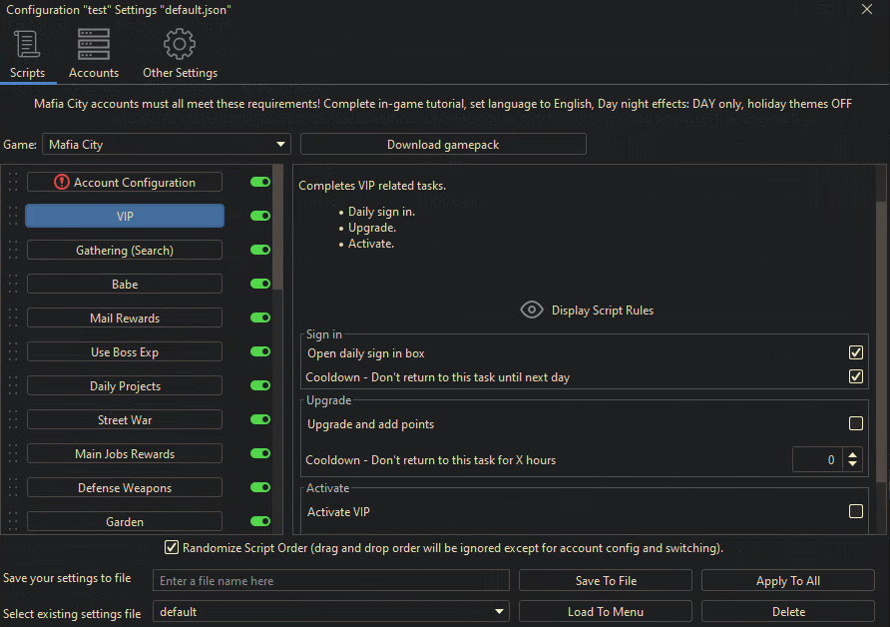Open the Accounts server icon
Screen dimensions: 890x627
pos(94,45)
